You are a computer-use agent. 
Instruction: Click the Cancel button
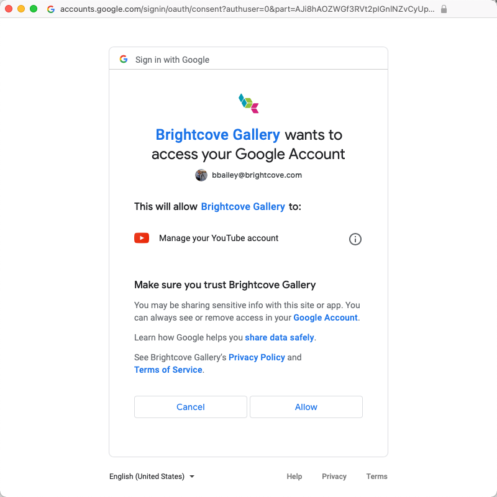pos(191,407)
